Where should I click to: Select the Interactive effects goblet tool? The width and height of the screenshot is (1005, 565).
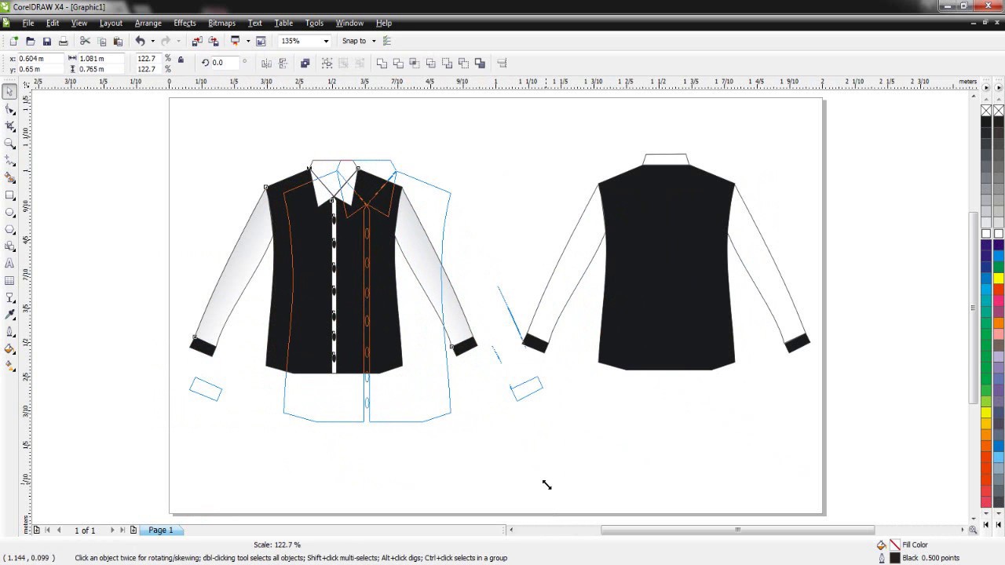click(x=9, y=298)
